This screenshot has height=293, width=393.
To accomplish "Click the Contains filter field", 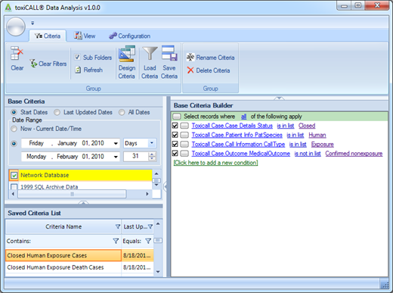I will [x=63, y=241].
